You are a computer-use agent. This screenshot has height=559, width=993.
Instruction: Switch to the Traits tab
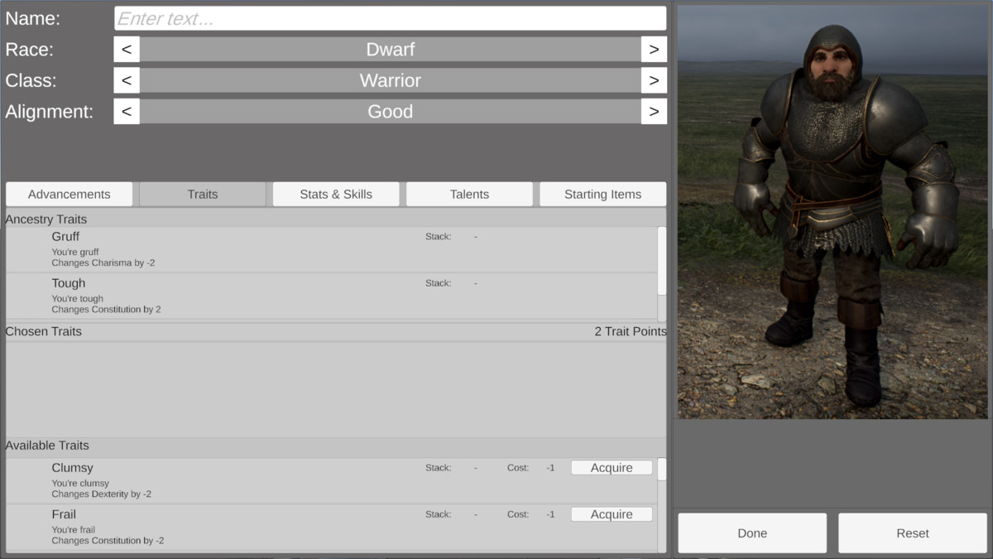(203, 194)
